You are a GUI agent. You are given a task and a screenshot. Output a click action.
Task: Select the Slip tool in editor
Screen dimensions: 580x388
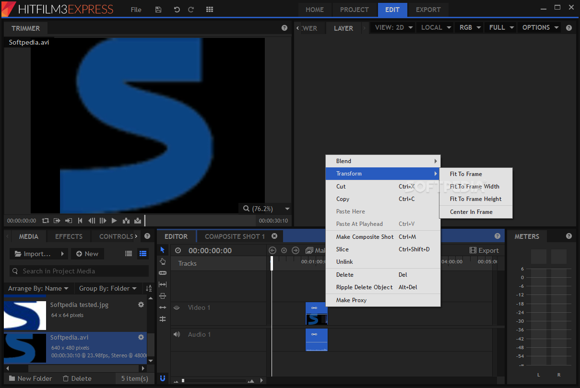[163, 284]
